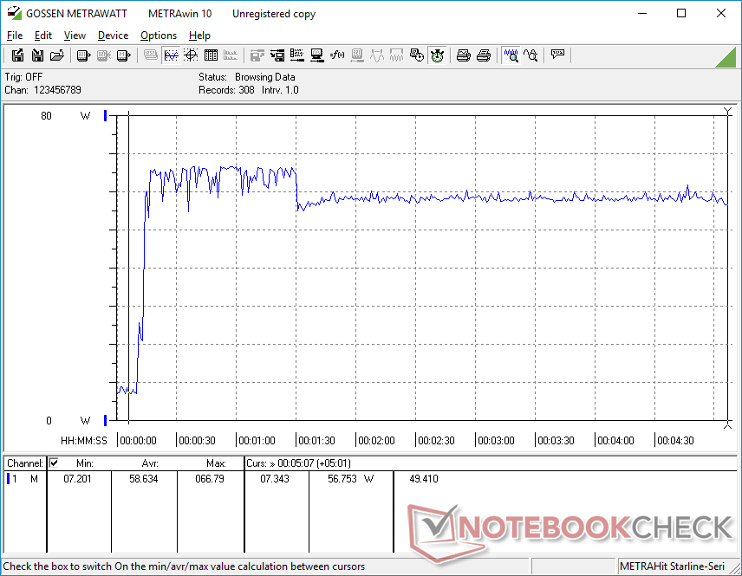Click the plain printer icon
This screenshot has width=742, height=576.
pyautogui.click(x=483, y=55)
